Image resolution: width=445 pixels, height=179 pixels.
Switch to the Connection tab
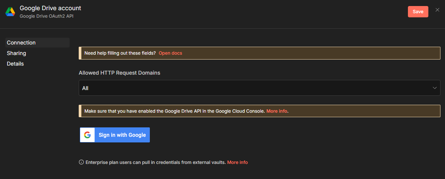pos(21,43)
